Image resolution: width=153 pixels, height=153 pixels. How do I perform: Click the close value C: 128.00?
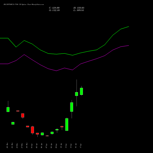(54, 8)
